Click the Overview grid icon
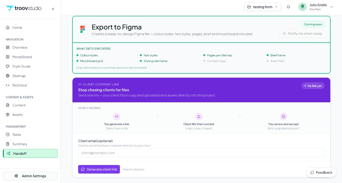 [x=8, y=47]
